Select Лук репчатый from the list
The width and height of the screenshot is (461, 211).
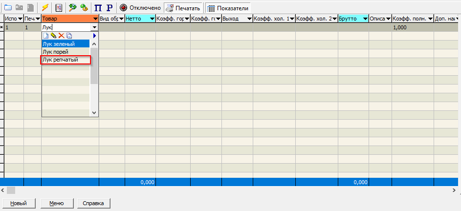(x=61, y=60)
